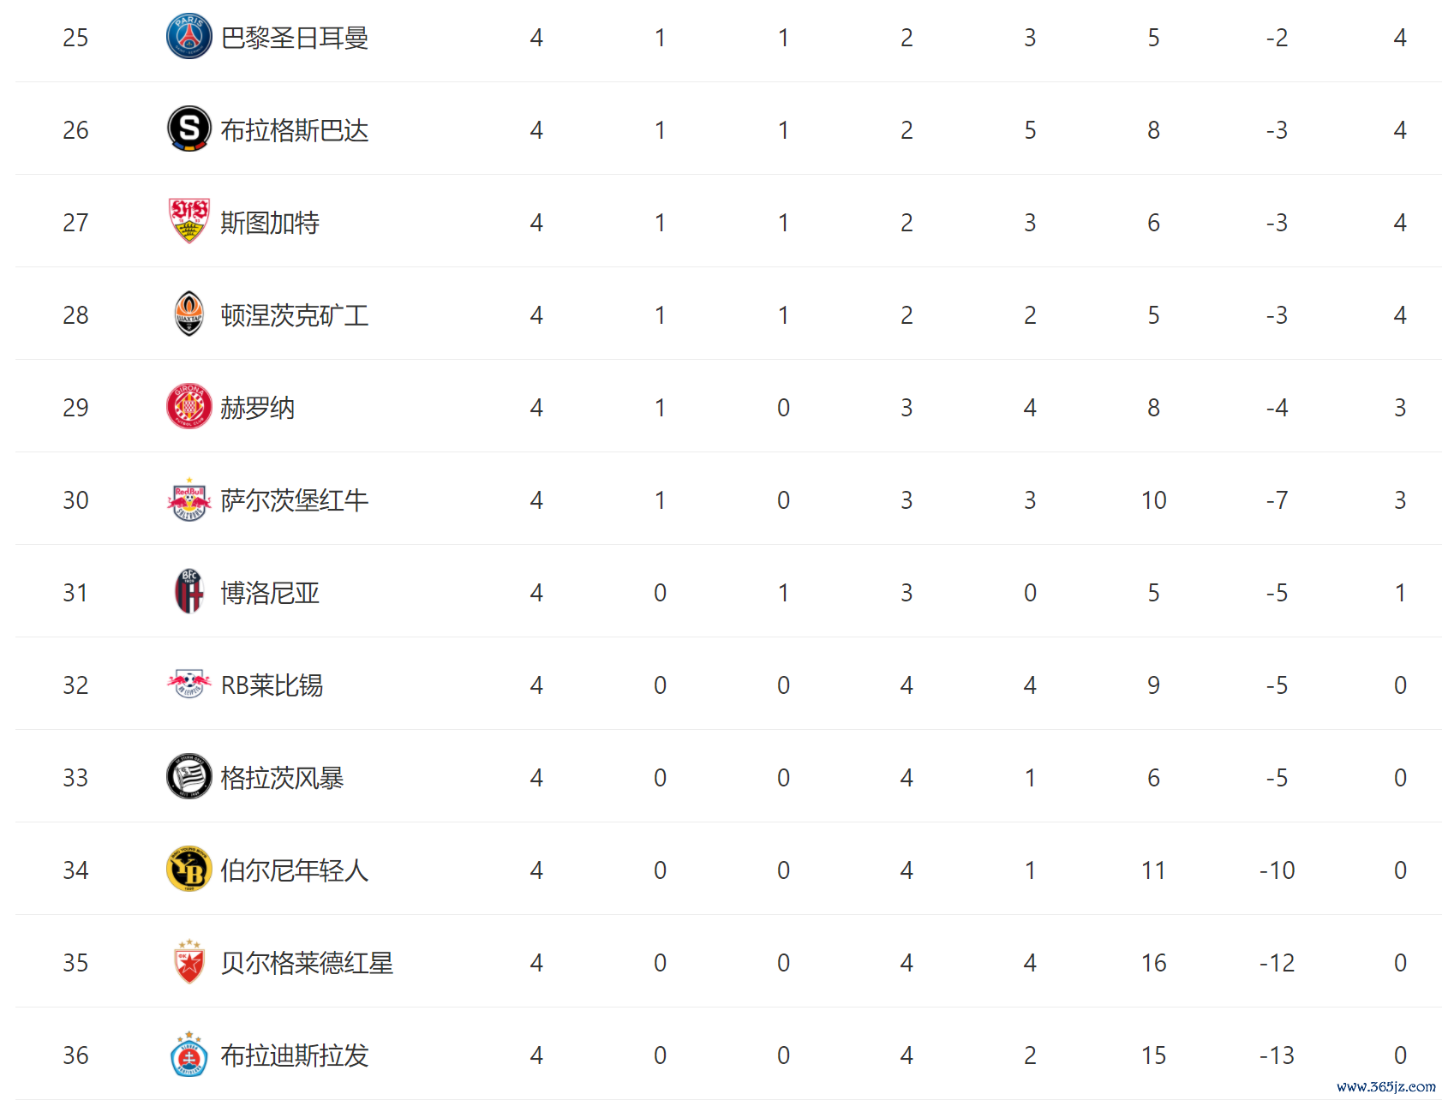Click the Slovan Bratislava blue badge

point(188,1054)
